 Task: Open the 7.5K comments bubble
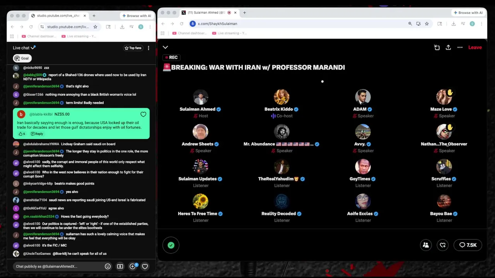(x=468, y=245)
